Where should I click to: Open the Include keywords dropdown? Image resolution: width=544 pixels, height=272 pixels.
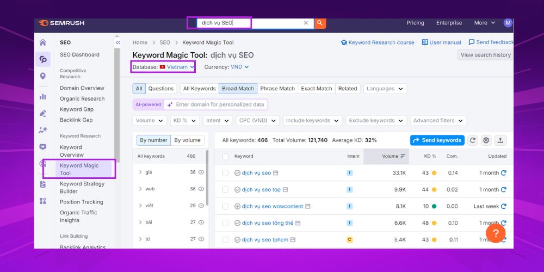(313, 121)
